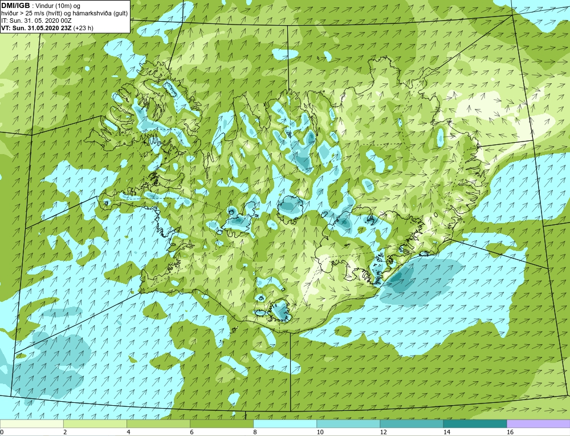Click the 8–10 m/s light cyan legend swatch

point(284,423)
